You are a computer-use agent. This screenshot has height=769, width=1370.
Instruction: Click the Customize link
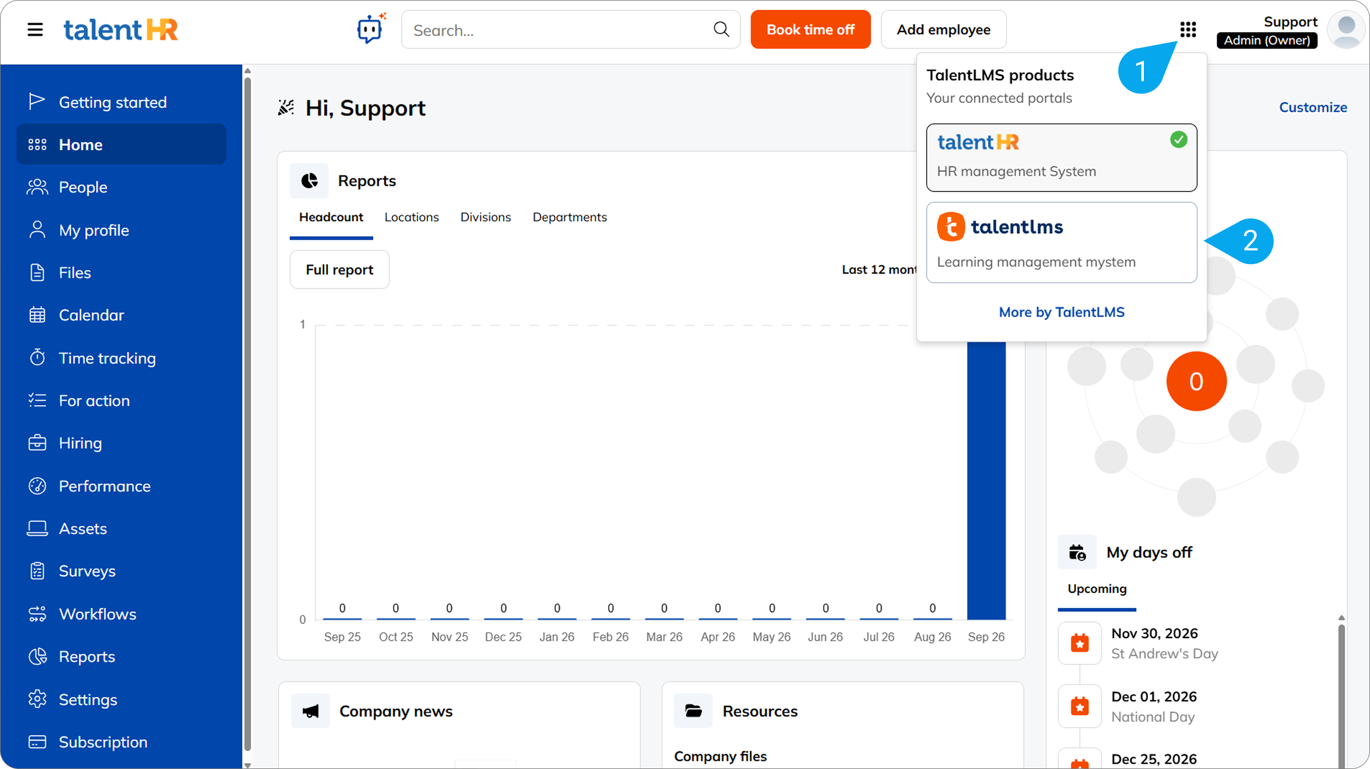[1313, 108]
